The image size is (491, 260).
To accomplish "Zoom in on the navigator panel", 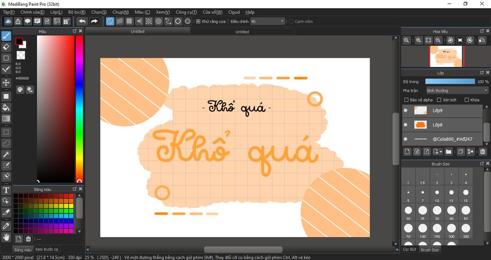I will 418,40.
